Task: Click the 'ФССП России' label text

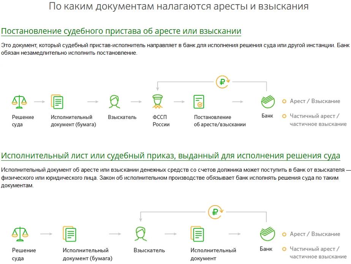Action: pyautogui.click(x=161, y=121)
